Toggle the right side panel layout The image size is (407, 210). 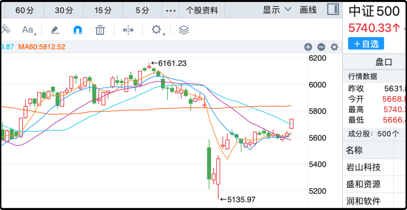click(x=333, y=10)
